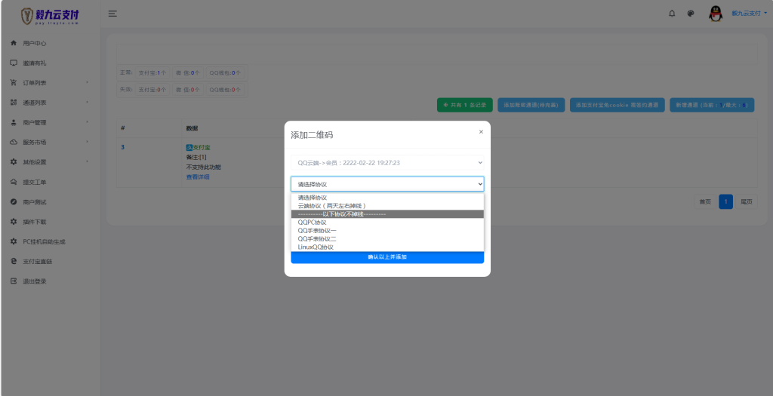
Task: Click the gear icon beside 其他设置
Action: pos(14,162)
